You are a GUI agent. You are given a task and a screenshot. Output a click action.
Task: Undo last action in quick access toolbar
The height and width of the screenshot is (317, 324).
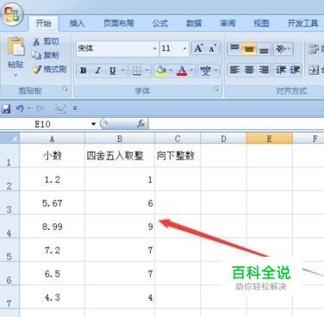click(x=20, y=109)
